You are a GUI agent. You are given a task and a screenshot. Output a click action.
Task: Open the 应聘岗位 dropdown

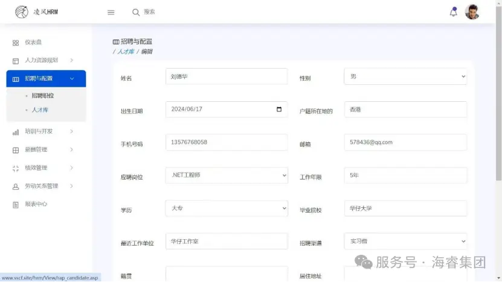coord(227,175)
